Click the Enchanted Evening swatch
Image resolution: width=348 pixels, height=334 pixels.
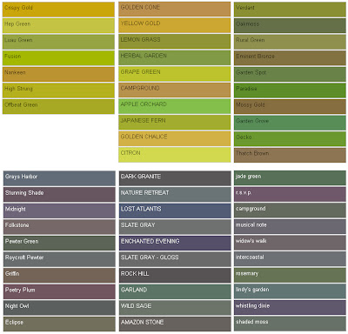[175, 243]
